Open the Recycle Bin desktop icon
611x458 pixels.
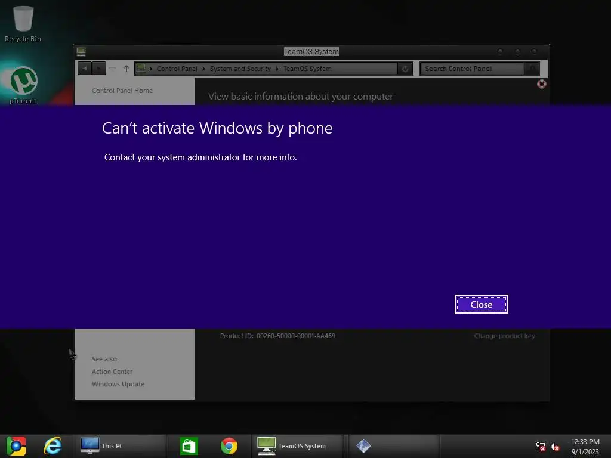(23, 23)
